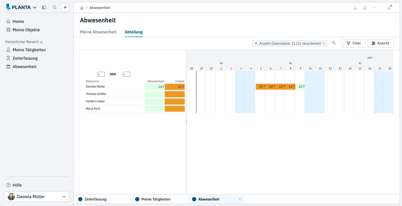
Task: Click the search icon next to Filter
Action: click(334, 43)
